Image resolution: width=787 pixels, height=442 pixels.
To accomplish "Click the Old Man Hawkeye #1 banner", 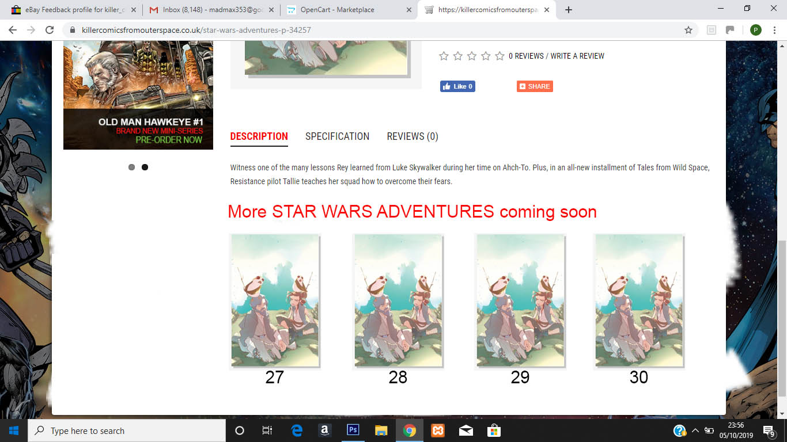I will 138,95.
